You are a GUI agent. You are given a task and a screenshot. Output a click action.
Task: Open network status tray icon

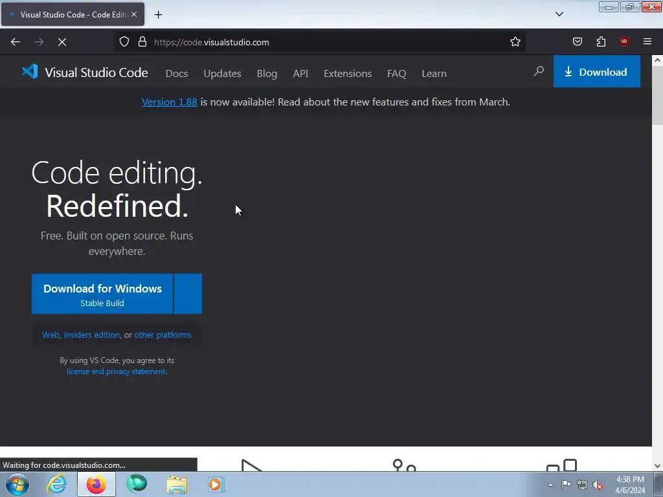pyautogui.click(x=582, y=485)
